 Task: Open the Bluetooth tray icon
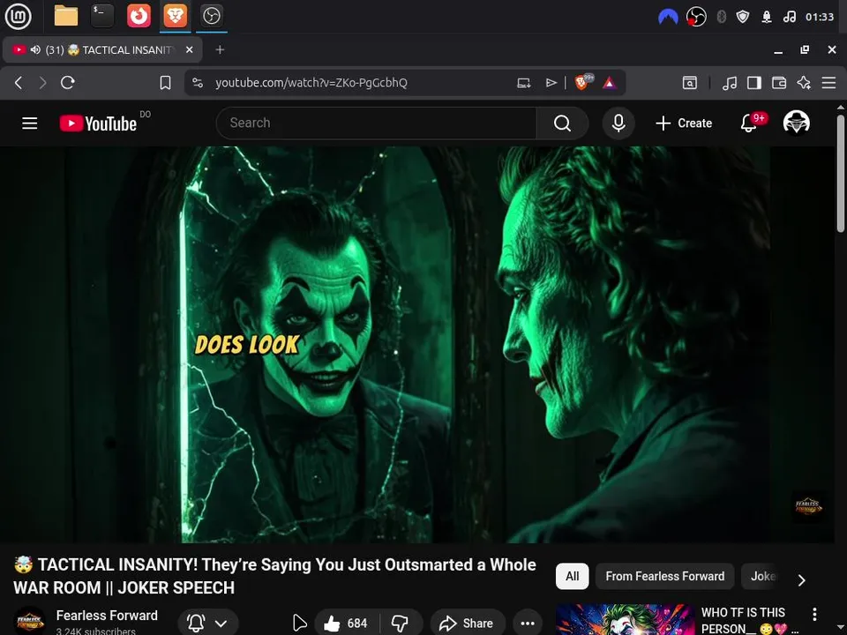(x=721, y=17)
